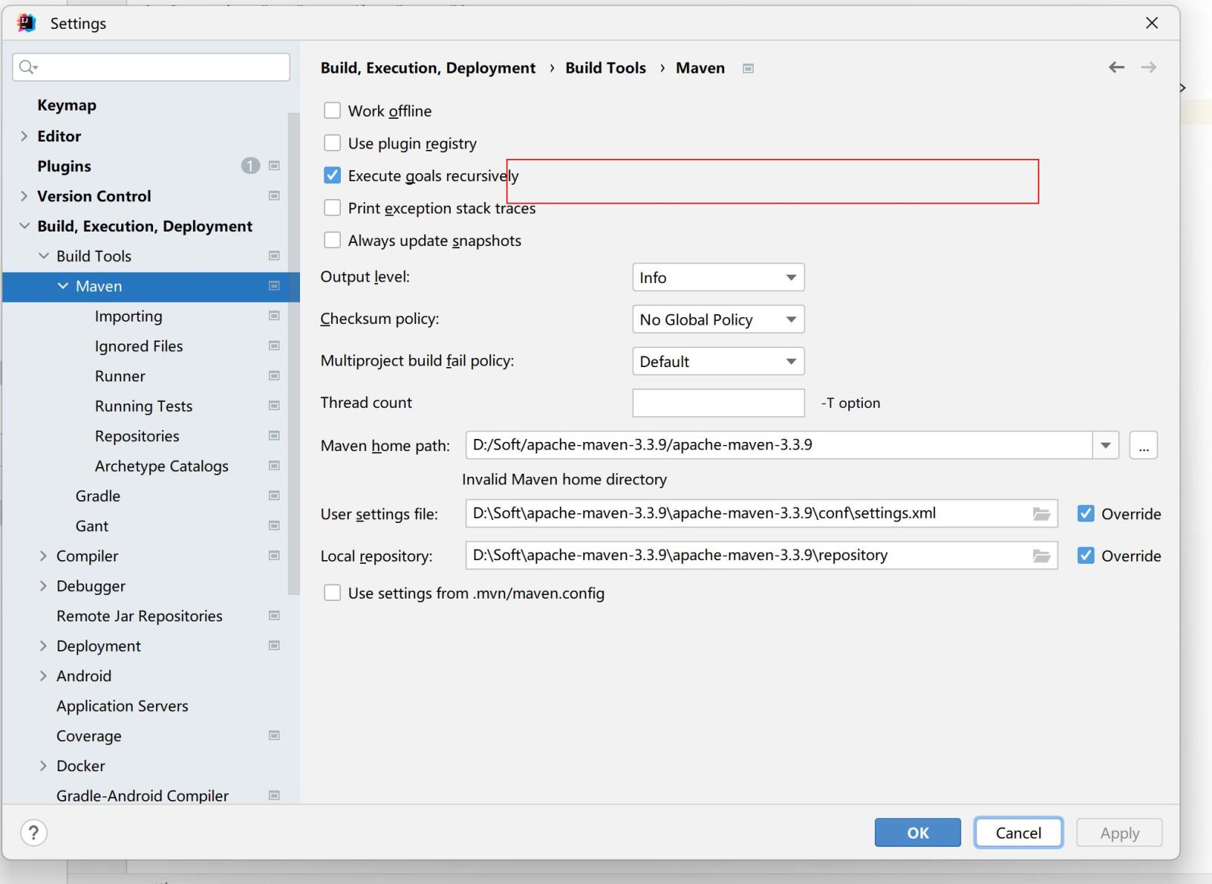Open the Output level dropdown
Image resolution: width=1212 pixels, height=884 pixels.
(717, 277)
